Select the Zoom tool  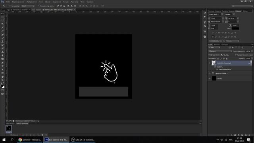point(2,80)
